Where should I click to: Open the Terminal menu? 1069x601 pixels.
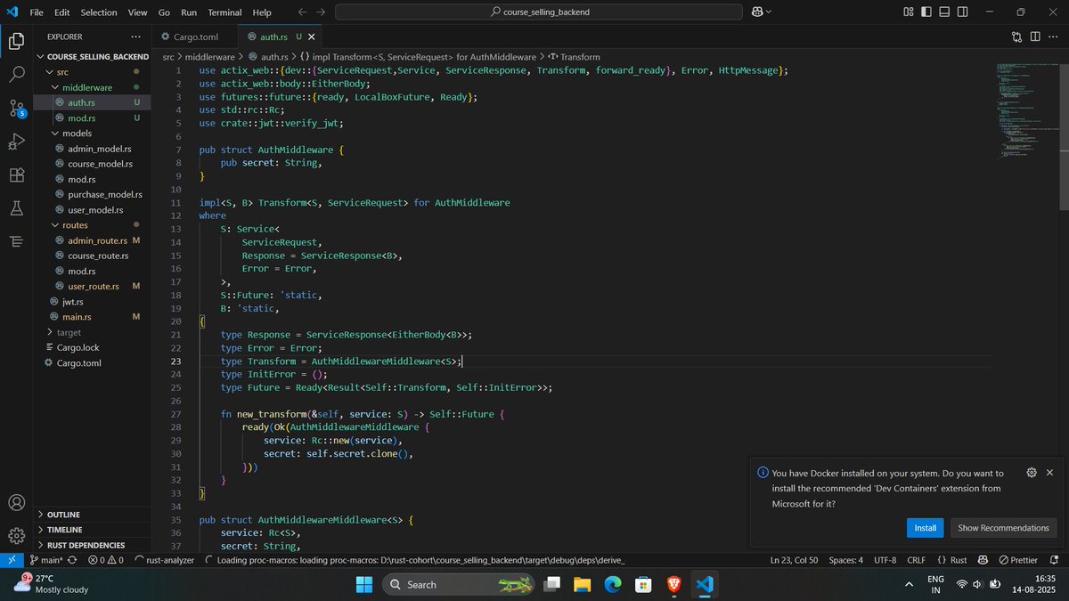click(224, 12)
